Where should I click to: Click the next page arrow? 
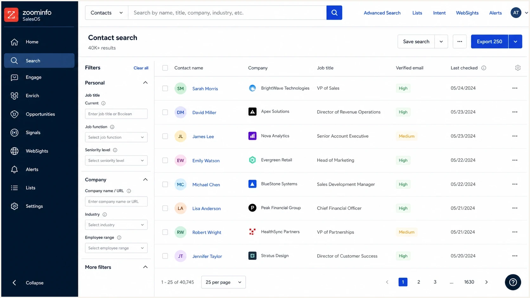pos(486,282)
